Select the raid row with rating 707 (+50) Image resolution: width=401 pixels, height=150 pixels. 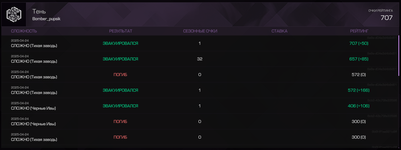(x=200, y=43)
